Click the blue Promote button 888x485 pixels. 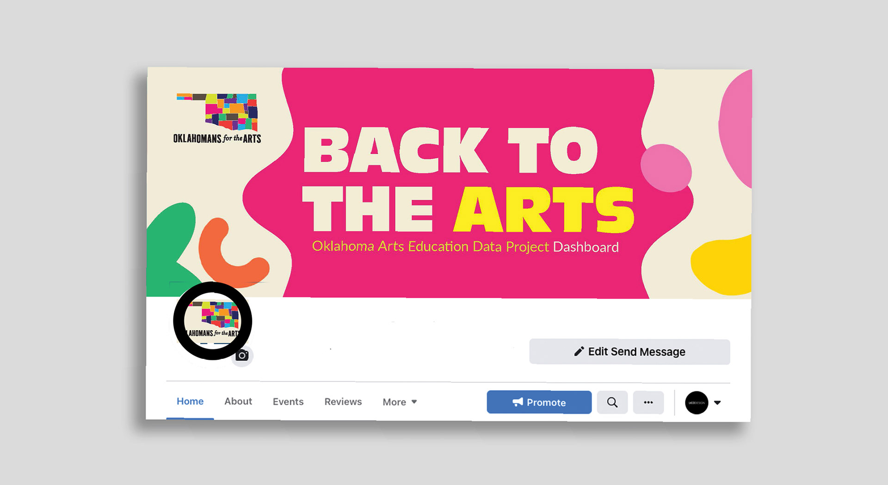click(x=539, y=402)
